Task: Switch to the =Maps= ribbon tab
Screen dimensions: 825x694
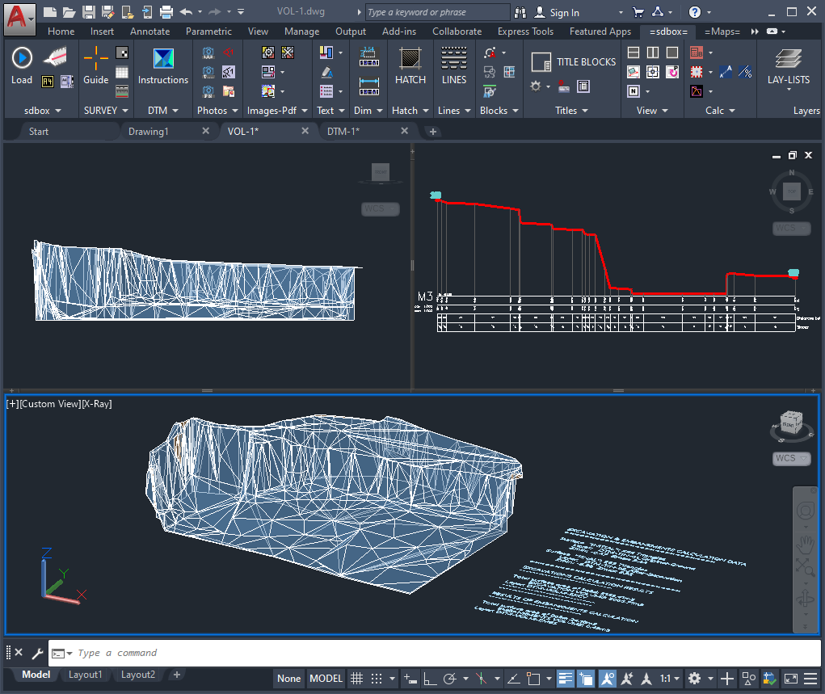Action: 722,32
